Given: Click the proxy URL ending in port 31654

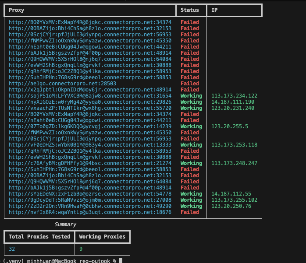Looking at the screenshot, I should [90, 96].
